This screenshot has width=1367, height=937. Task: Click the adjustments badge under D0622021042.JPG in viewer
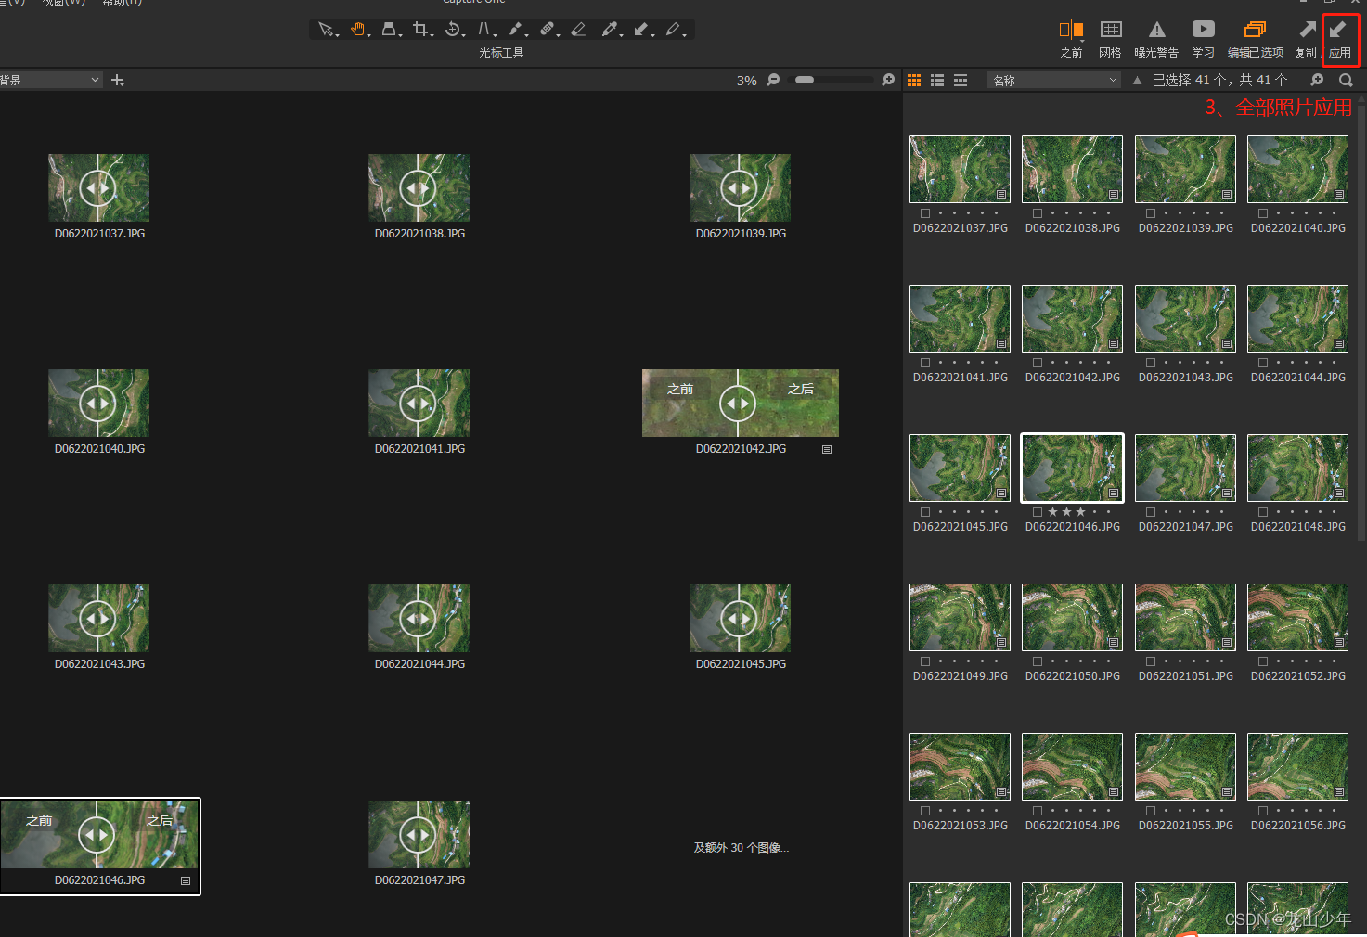click(x=827, y=449)
